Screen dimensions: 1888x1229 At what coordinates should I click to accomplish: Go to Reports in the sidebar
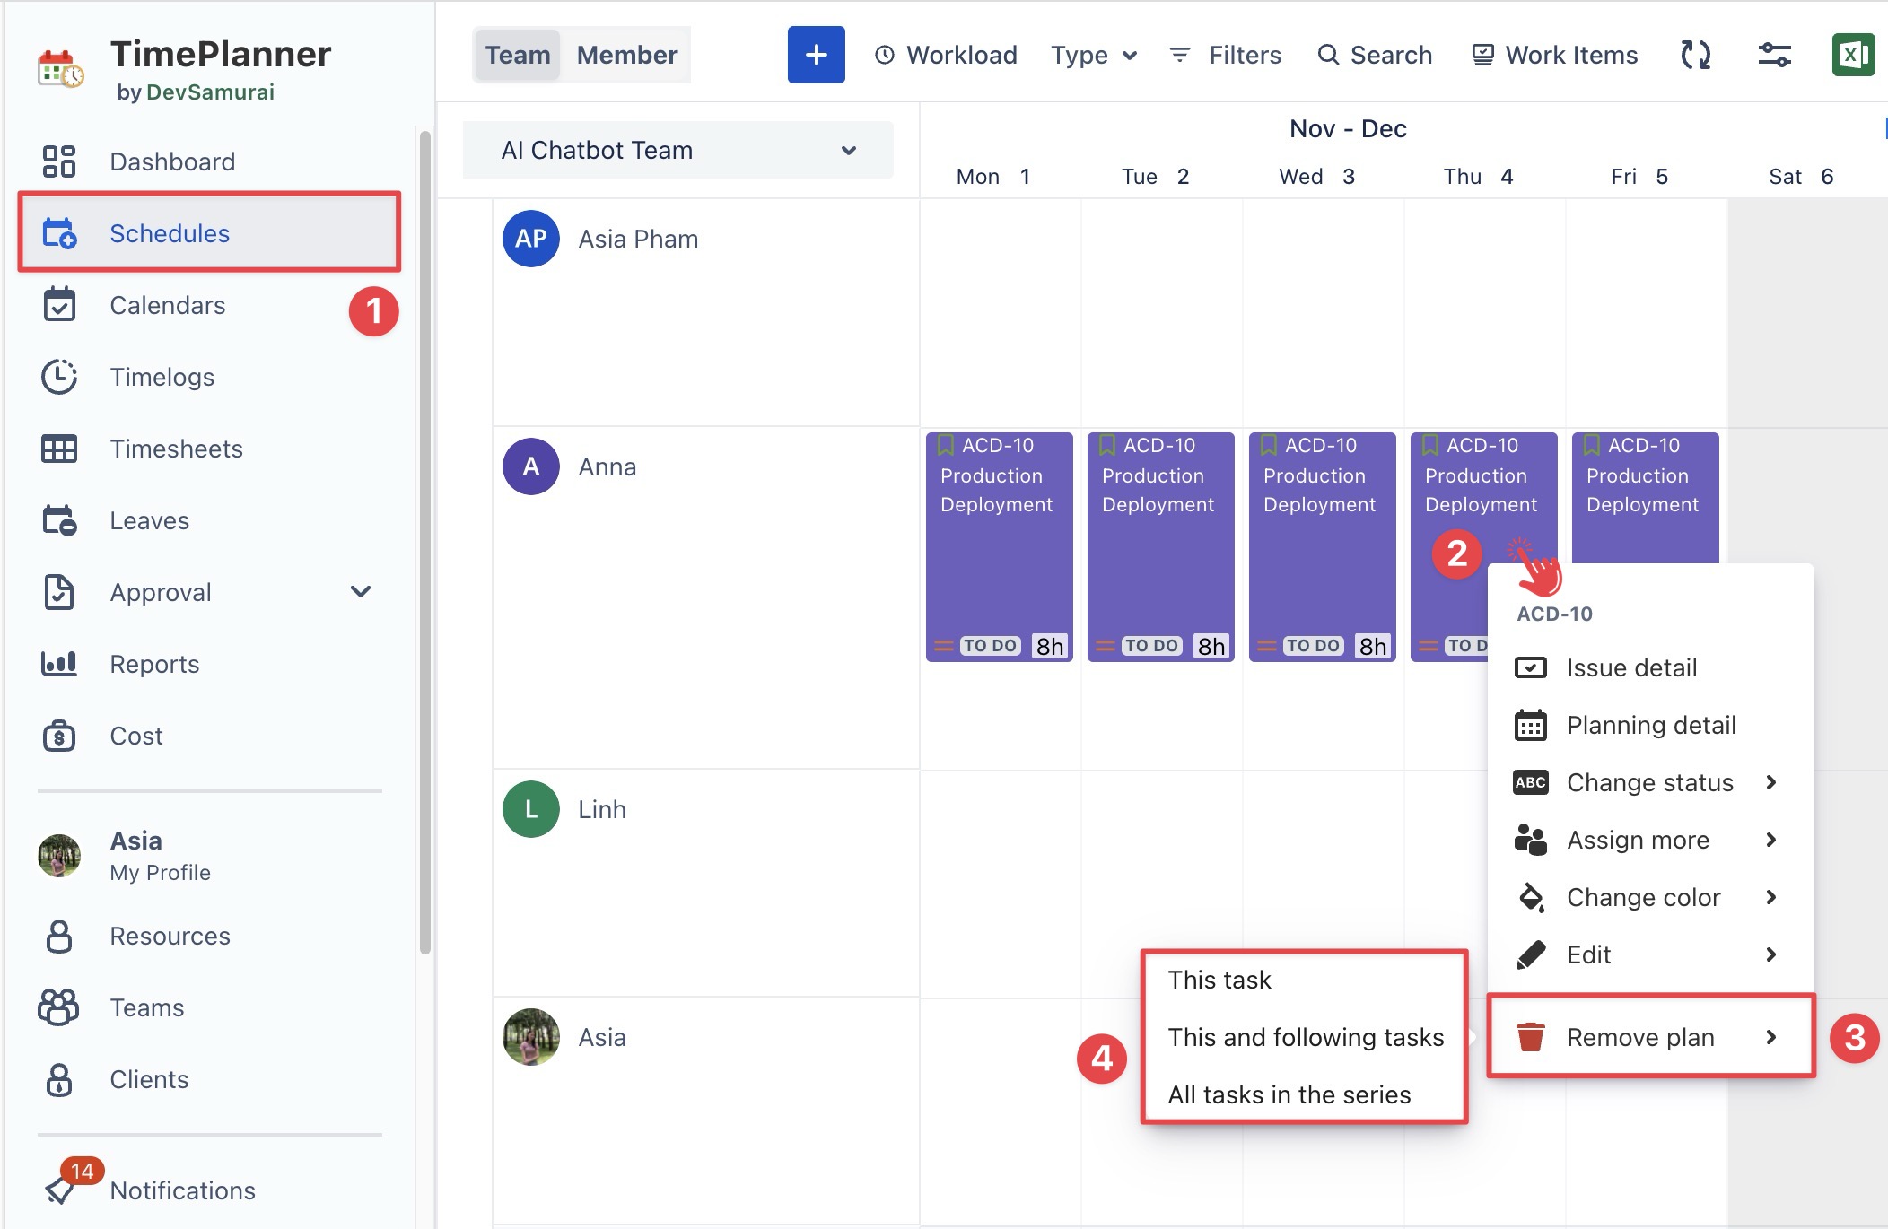[x=154, y=664]
